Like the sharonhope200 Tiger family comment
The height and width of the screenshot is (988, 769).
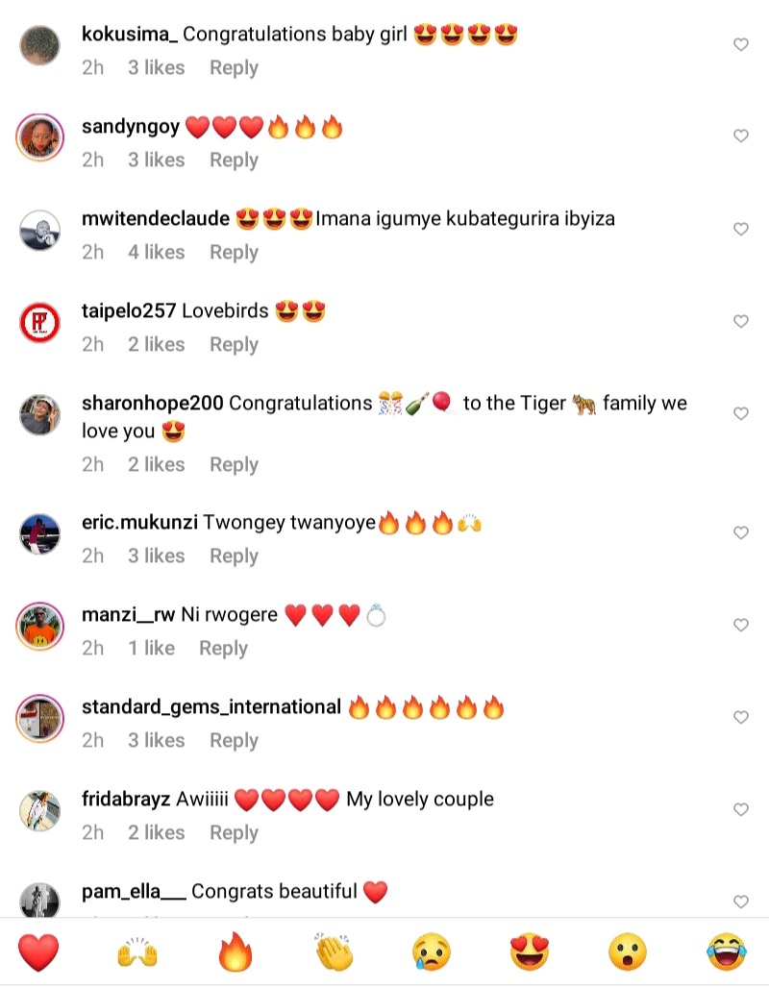(741, 413)
